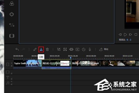Open the Transitions arrows icon
The image size is (139, 93).
[12, 25]
